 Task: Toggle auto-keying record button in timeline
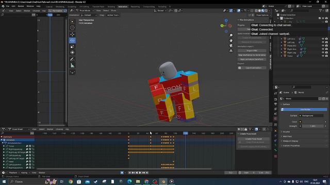point(122,173)
